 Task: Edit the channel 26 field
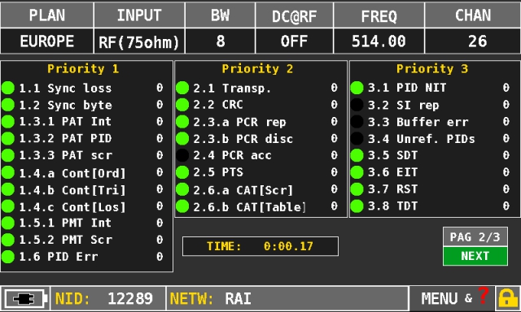click(473, 41)
